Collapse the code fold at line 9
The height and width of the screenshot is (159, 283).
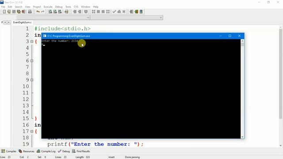click(x=32, y=80)
